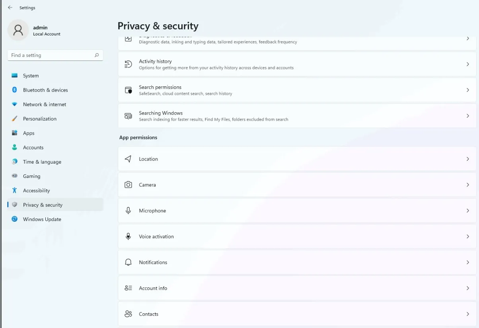The height and width of the screenshot is (328, 479).
Task: Click the Accessibility figure icon
Action: point(15,190)
